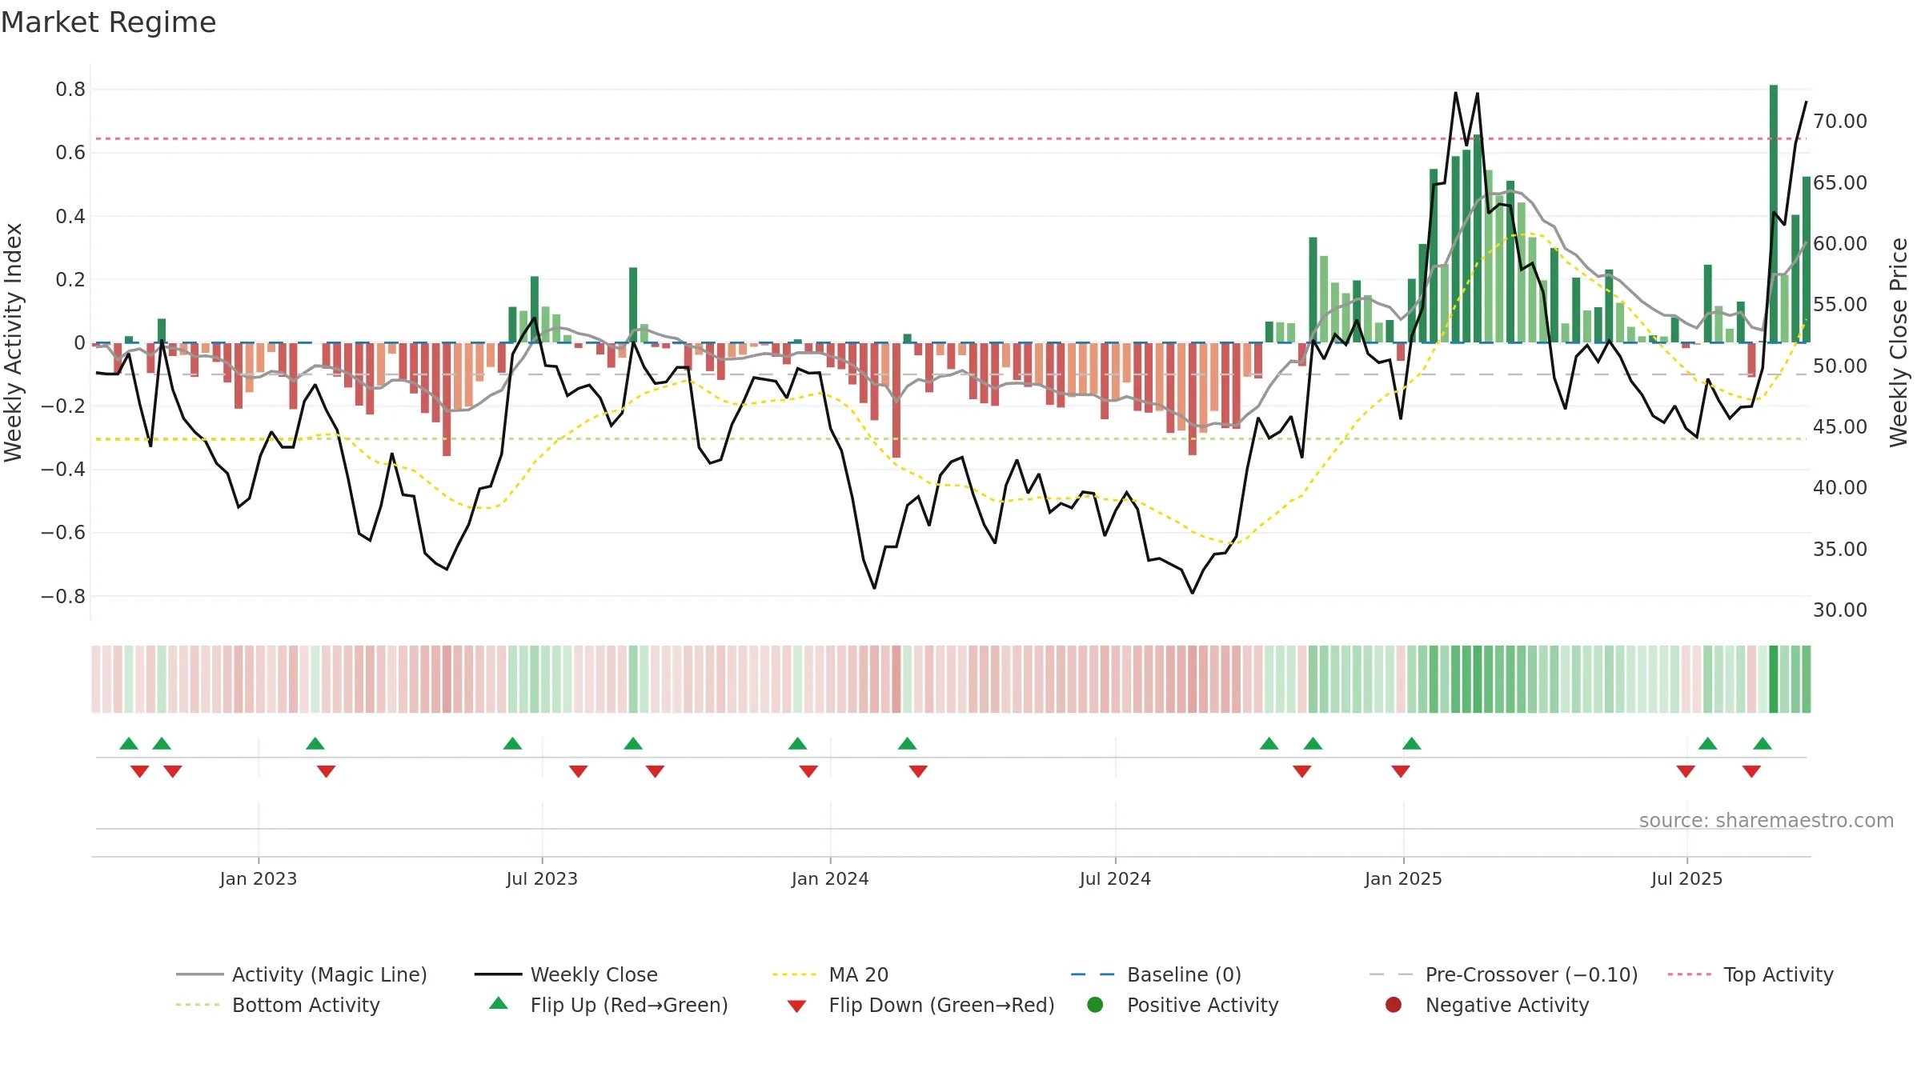Screen dimensions: 1921x1080
Task: Click the blue dashed swatch for Baseline (0)
Action: pyautogui.click(x=1094, y=974)
